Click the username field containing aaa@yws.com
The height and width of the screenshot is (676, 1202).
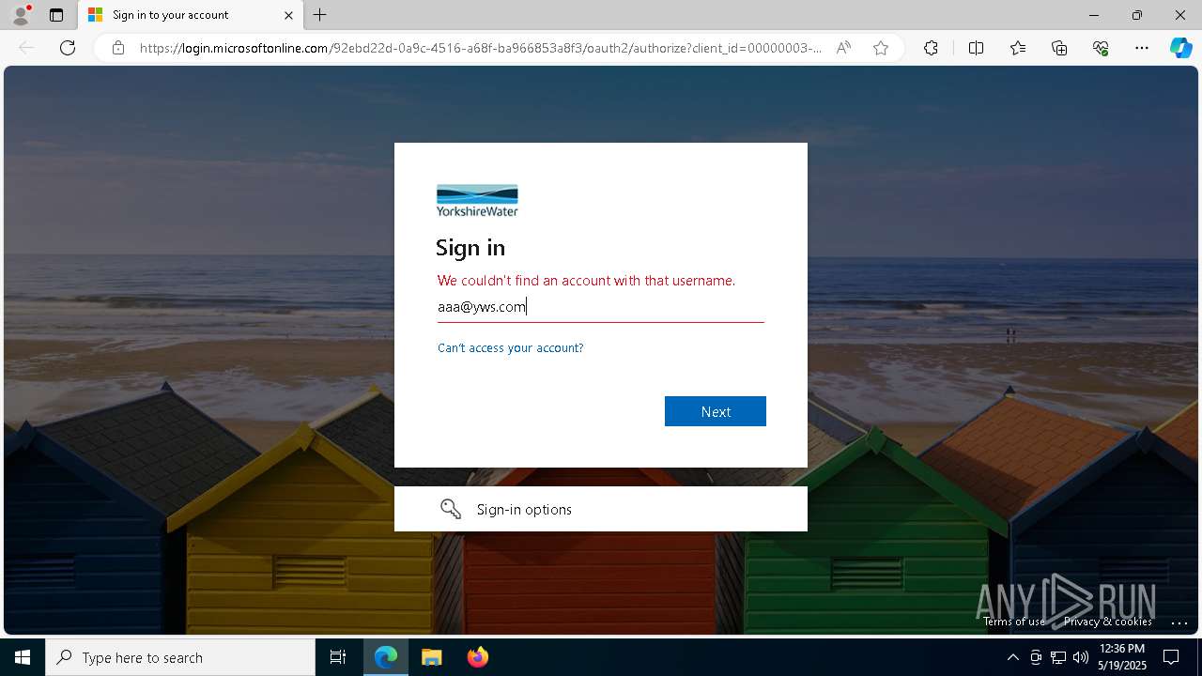point(601,307)
